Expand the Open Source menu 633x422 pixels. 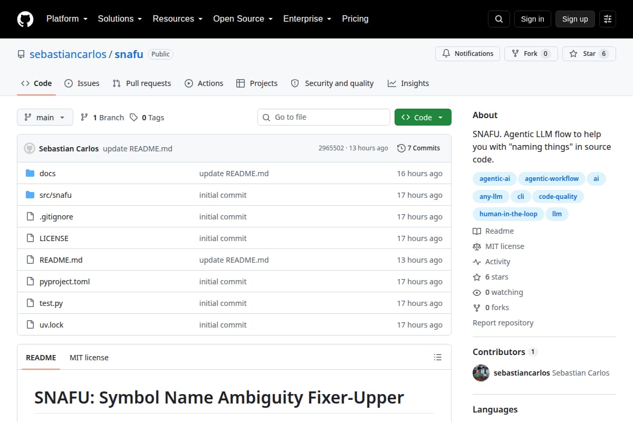(243, 18)
